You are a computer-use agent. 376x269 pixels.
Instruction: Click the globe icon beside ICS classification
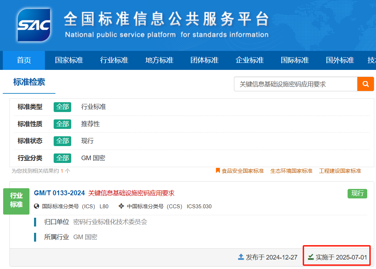point(36,206)
